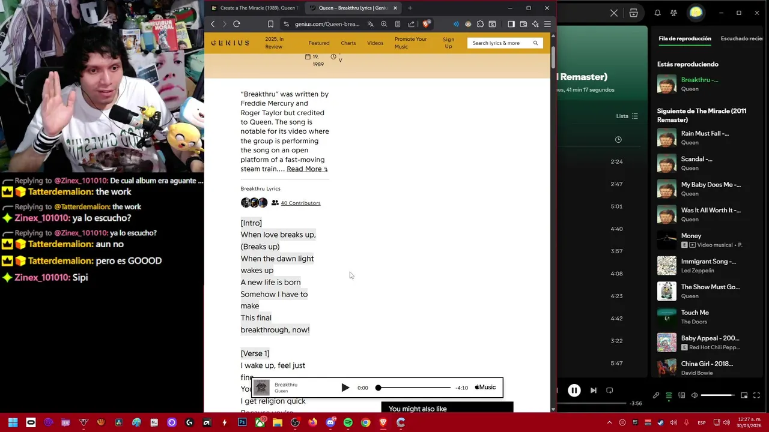Reload the Genius page

point(237,24)
